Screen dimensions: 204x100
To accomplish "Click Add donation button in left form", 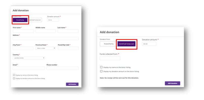I will pyautogui.click(x=72, y=84).
